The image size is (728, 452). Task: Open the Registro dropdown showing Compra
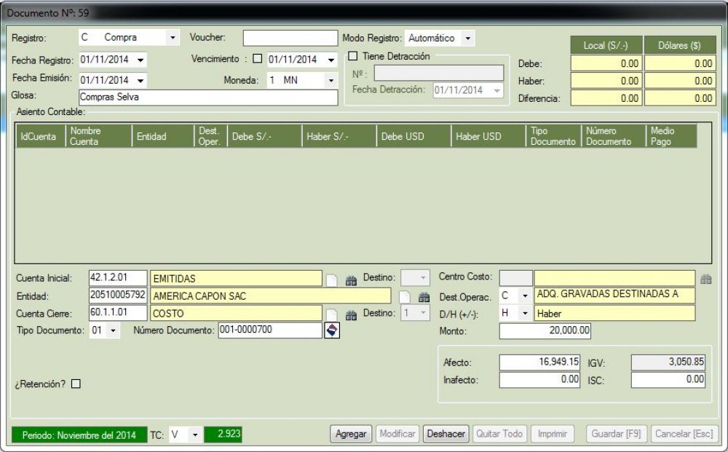[173, 38]
